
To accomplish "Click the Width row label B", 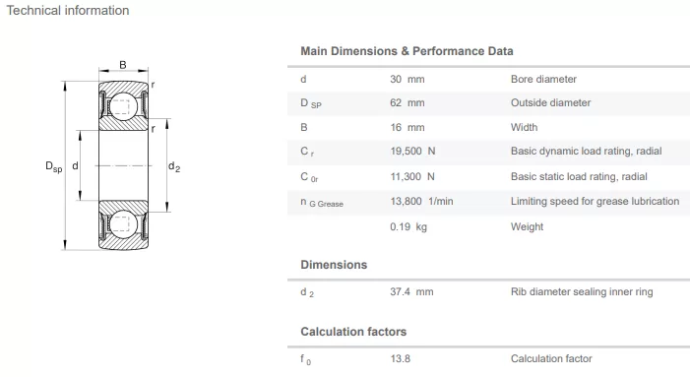I will [x=303, y=128].
